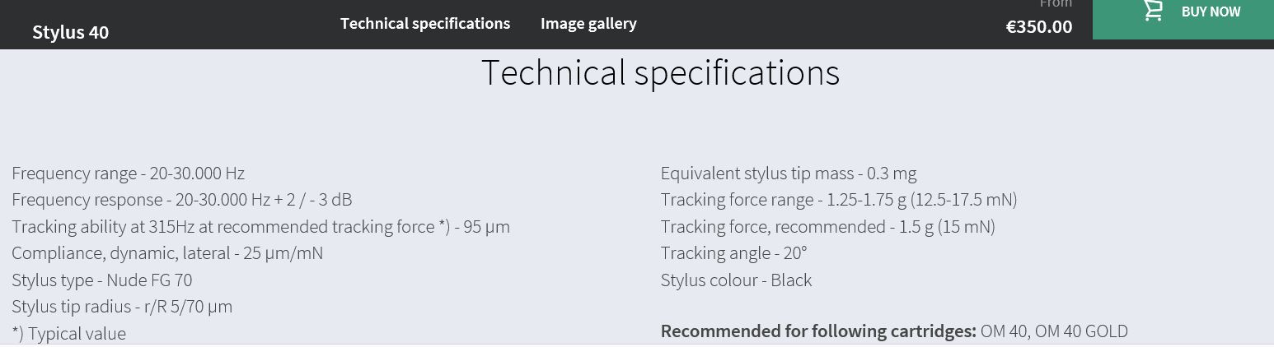Click the large Technical specifications heading
Viewport: 1274px width, 347px height.
tap(660, 72)
